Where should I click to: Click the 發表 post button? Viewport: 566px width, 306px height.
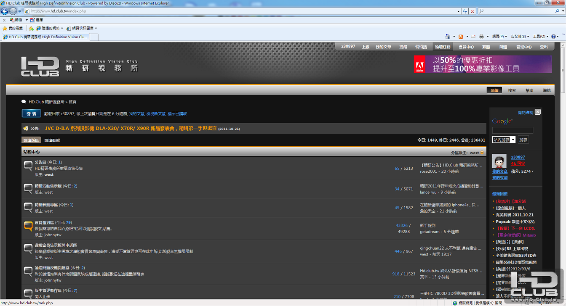click(x=32, y=113)
